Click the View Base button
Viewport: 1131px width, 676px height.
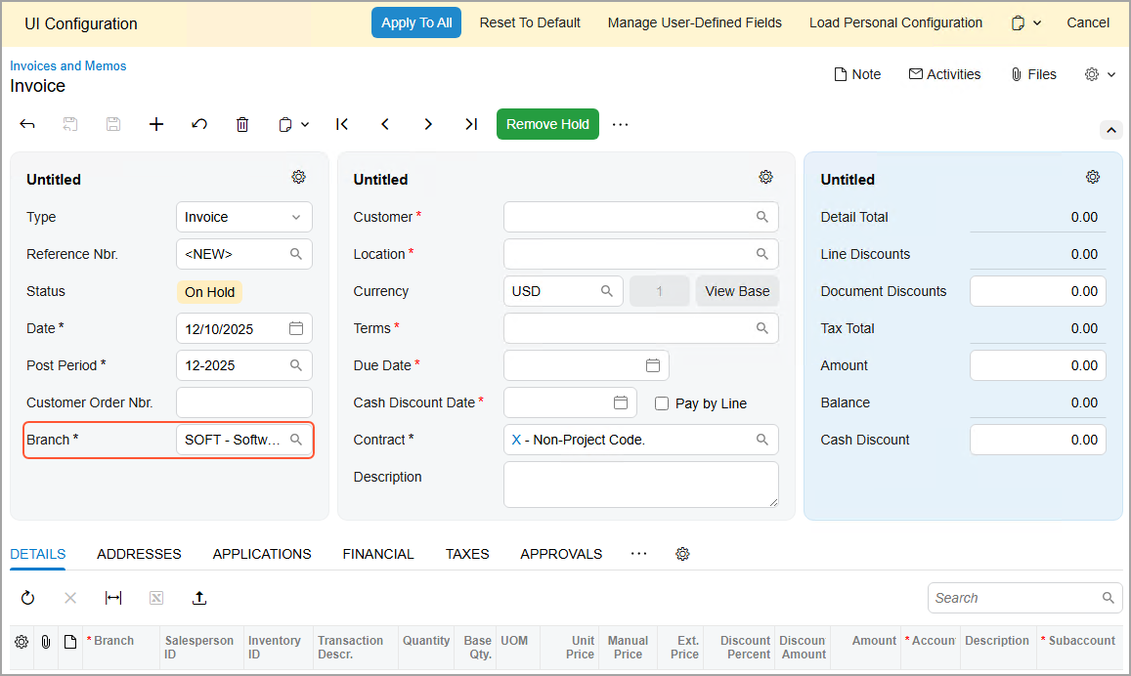point(737,291)
